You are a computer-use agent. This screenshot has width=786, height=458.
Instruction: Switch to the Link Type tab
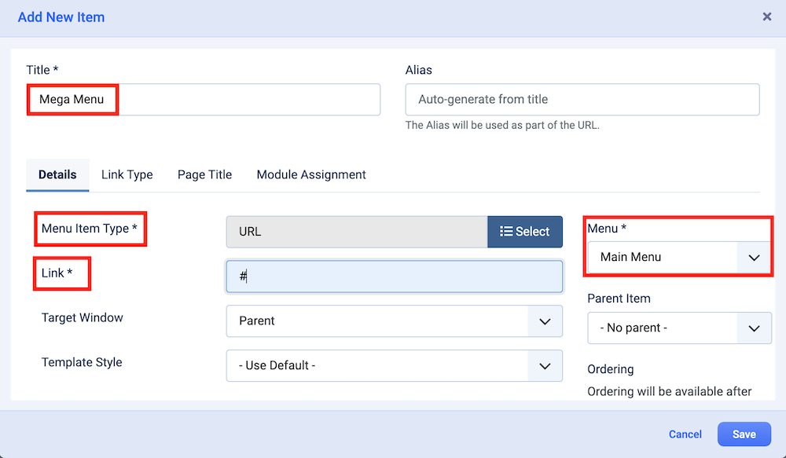click(x=127, y=174)
